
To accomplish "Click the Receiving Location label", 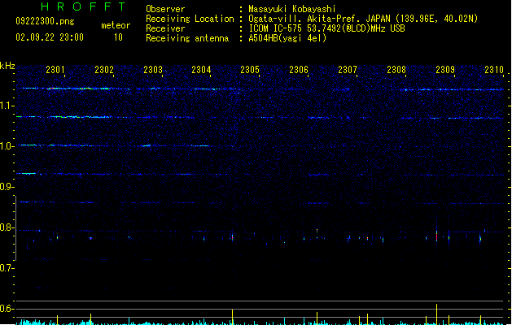I will pyautogui.click(x=190, y=19).
